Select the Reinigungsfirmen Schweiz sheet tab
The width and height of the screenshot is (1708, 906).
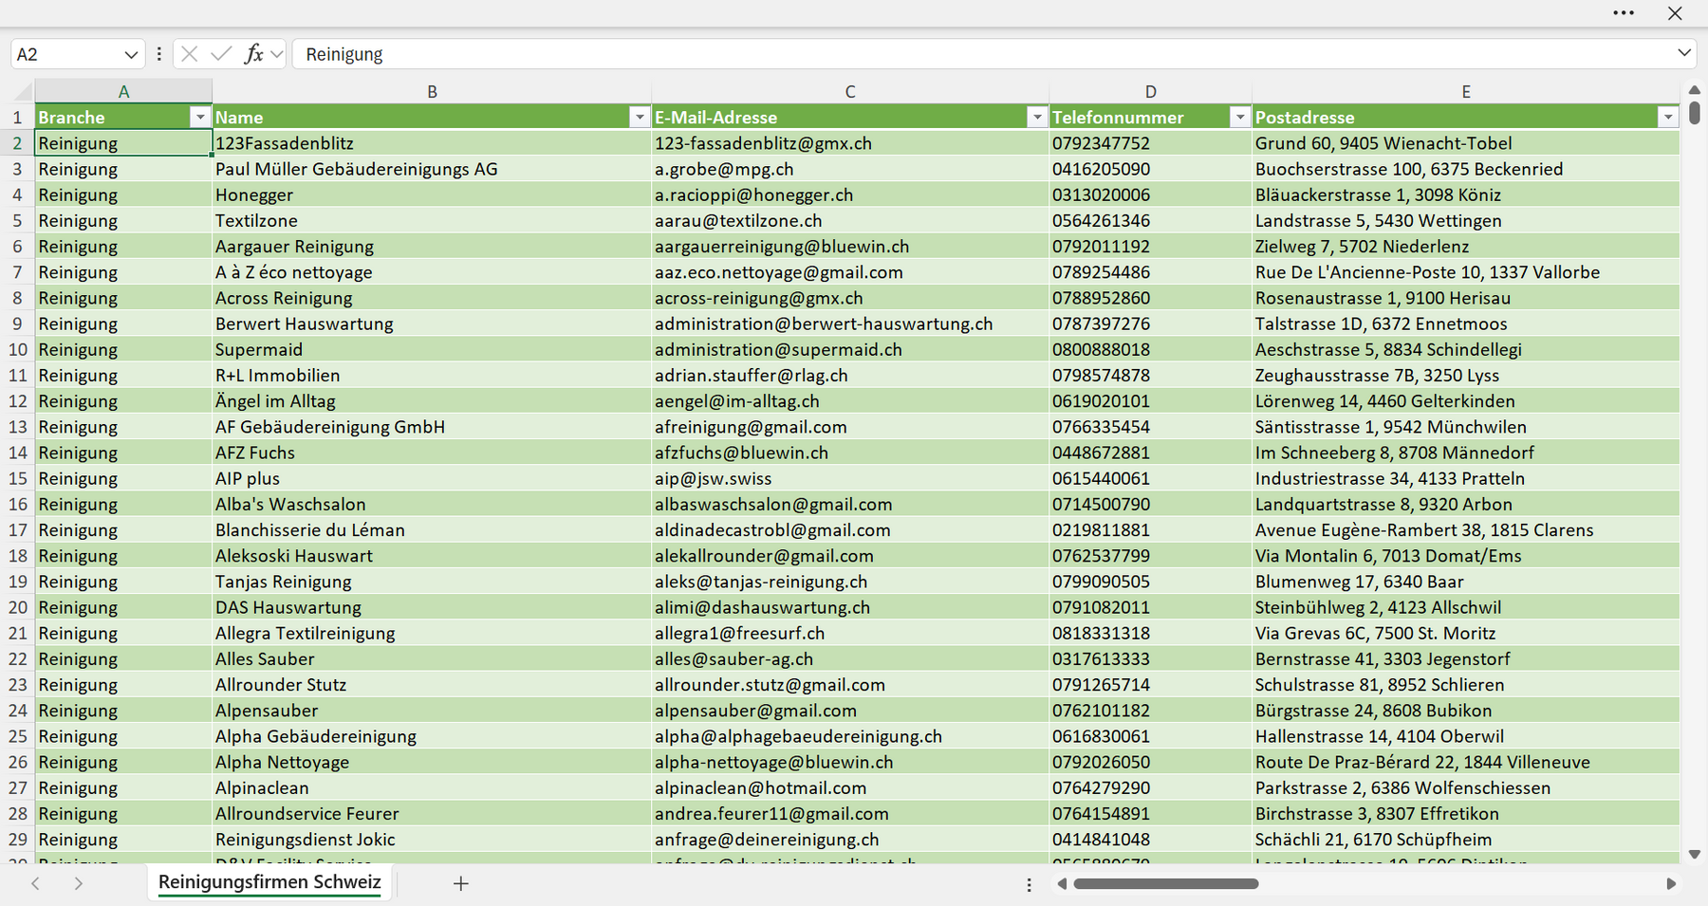tap(269, 882)
